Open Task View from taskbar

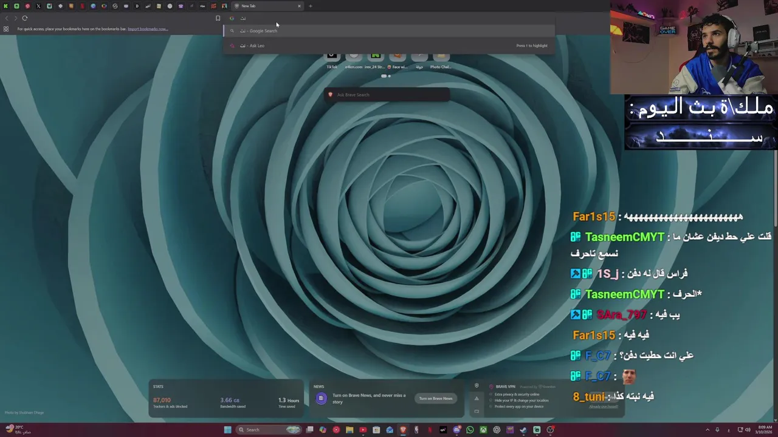[310, 430]
